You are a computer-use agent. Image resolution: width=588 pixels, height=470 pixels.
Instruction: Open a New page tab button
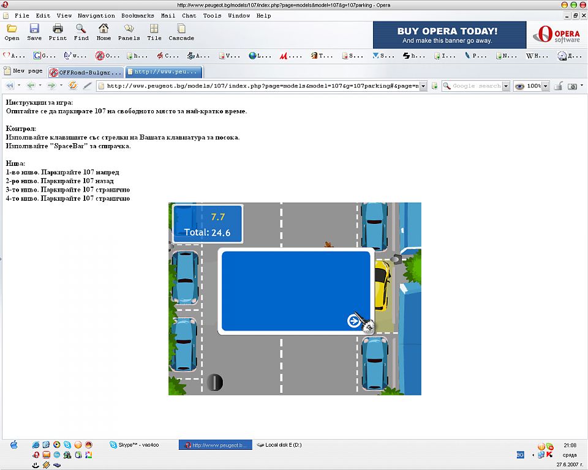[x=23, y=71]
